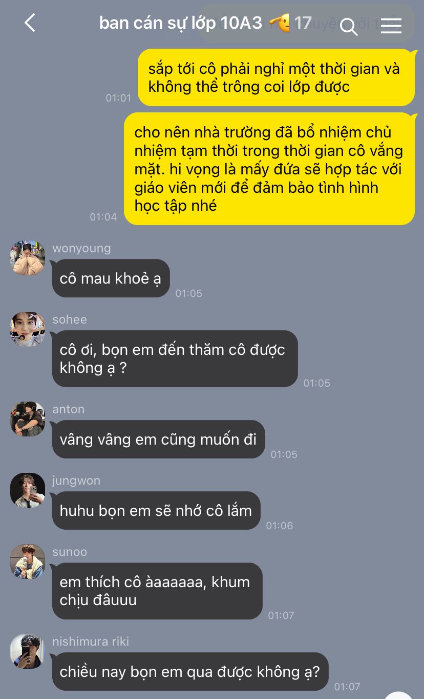Viewport: 424px width, 699px height.
Task: Tap yellow bubble starting 'sắp tới cô phải nghỉ'
Action: 276,77
